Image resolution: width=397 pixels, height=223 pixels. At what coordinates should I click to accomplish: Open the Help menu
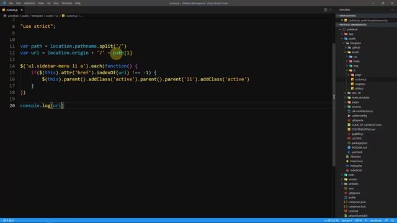[x=78, y=3]
